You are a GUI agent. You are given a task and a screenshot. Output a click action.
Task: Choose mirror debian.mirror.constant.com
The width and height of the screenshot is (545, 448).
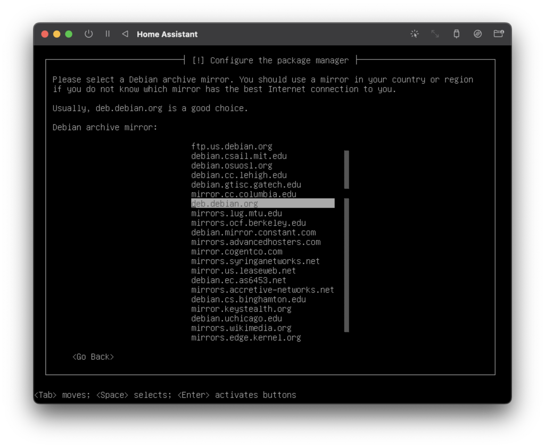[x=253, y=233]
